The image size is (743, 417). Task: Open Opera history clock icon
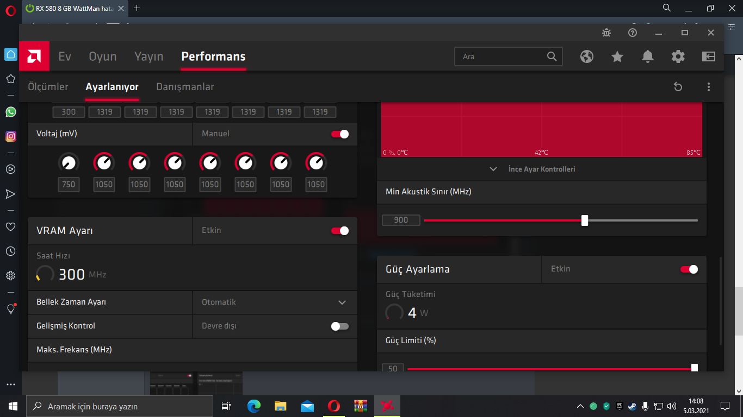10,251
